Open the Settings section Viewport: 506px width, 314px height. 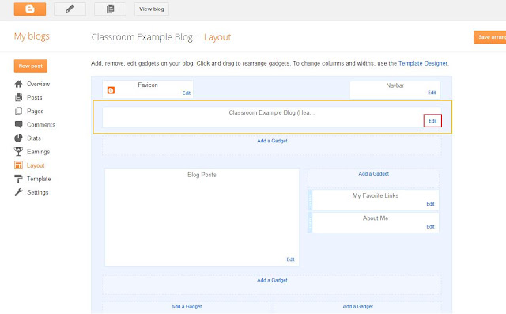[x=38, y=192]
